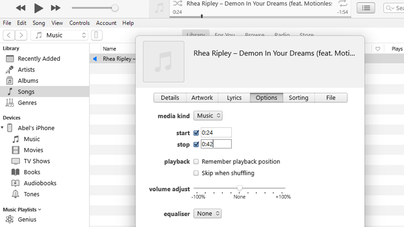This screenshot has height=227, width=404.
Task: Open the Account menu
Action: click(x=106, y=23)
